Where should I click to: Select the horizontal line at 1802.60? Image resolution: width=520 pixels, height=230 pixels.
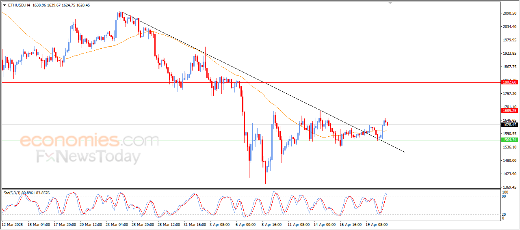[250, 82]
